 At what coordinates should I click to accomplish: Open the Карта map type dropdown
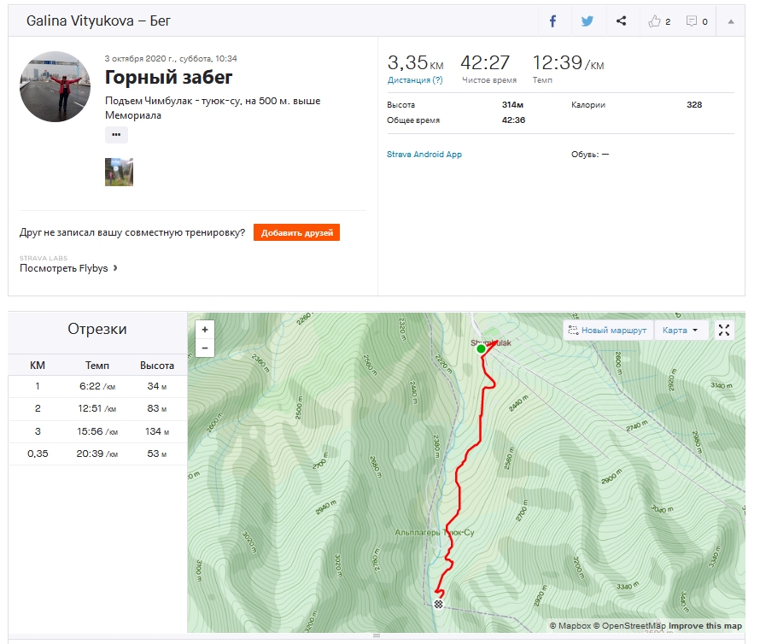[681, 330]
